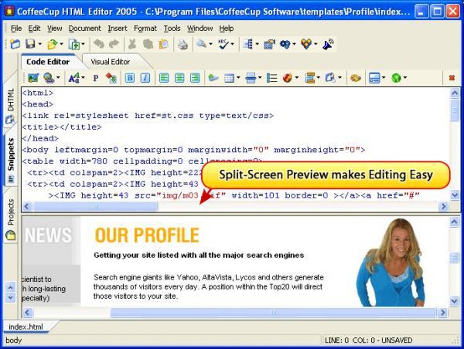Click the Print icon
The height and width of the screenshot is (349, 464).
(182, 45)
